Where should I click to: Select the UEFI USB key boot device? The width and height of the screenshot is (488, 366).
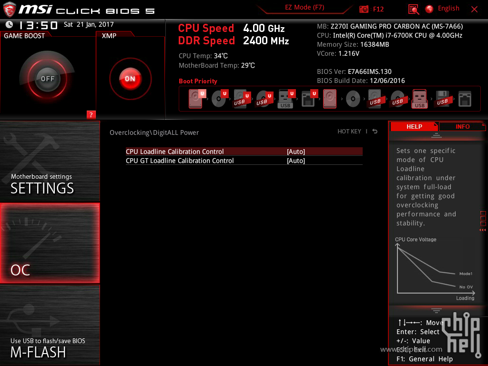click(x=286, y=99)
